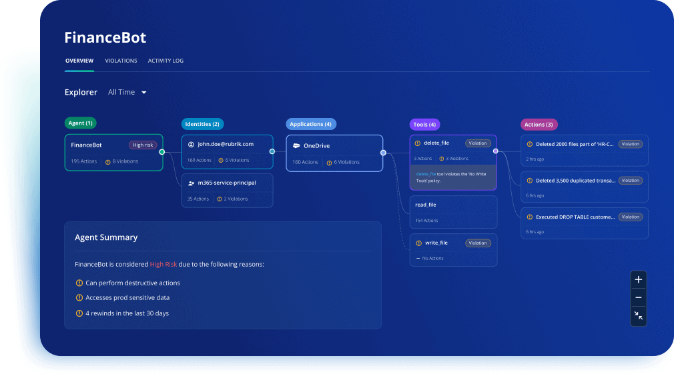This screenshot has width=674, height=376.
Task: Click the m365-service-principal group icon
Action: [191, 183]
